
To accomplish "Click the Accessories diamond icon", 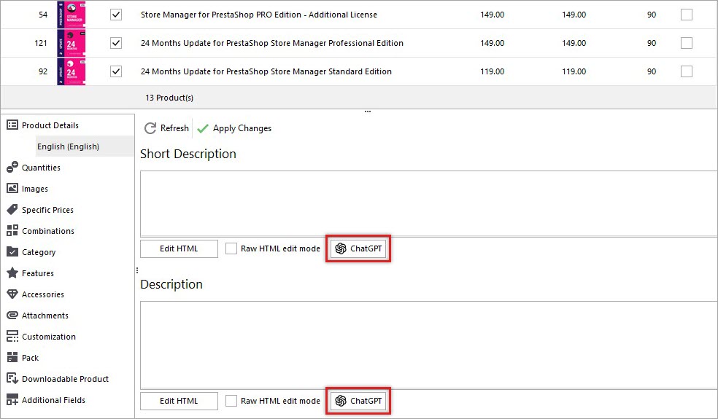I will coord(12,294).
